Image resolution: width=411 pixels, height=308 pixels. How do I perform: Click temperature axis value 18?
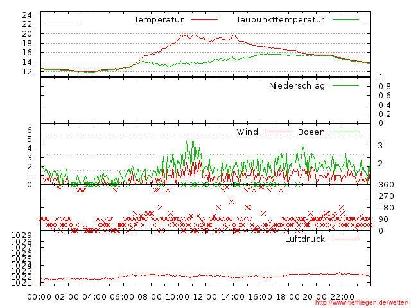27,43
